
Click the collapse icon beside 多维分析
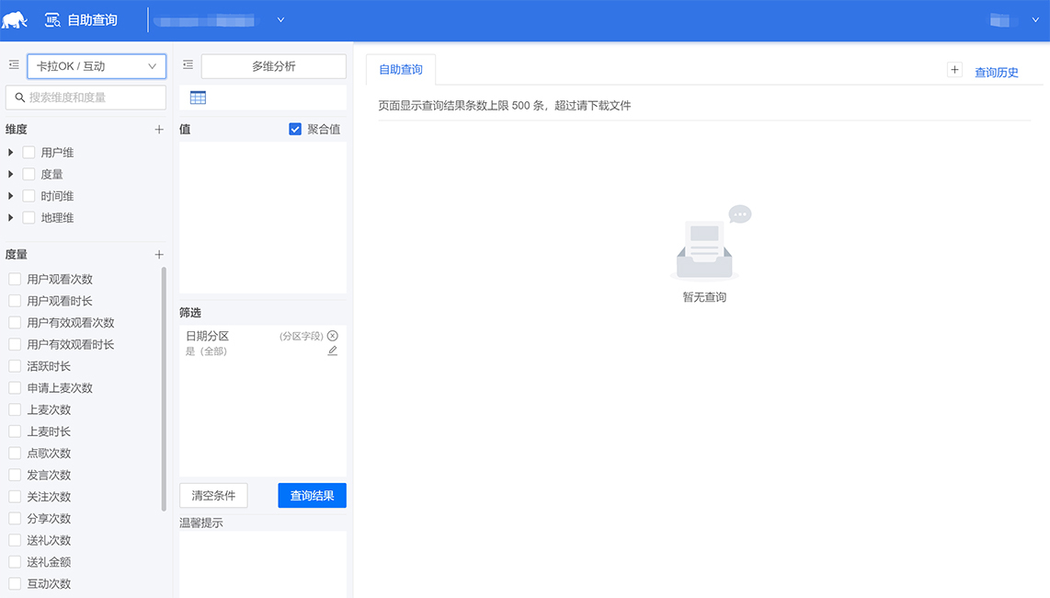click(188, 65)
